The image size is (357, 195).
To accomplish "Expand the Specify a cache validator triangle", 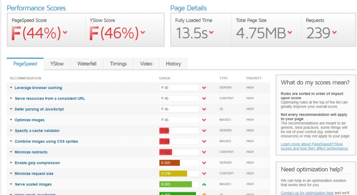I will (11, 131).
